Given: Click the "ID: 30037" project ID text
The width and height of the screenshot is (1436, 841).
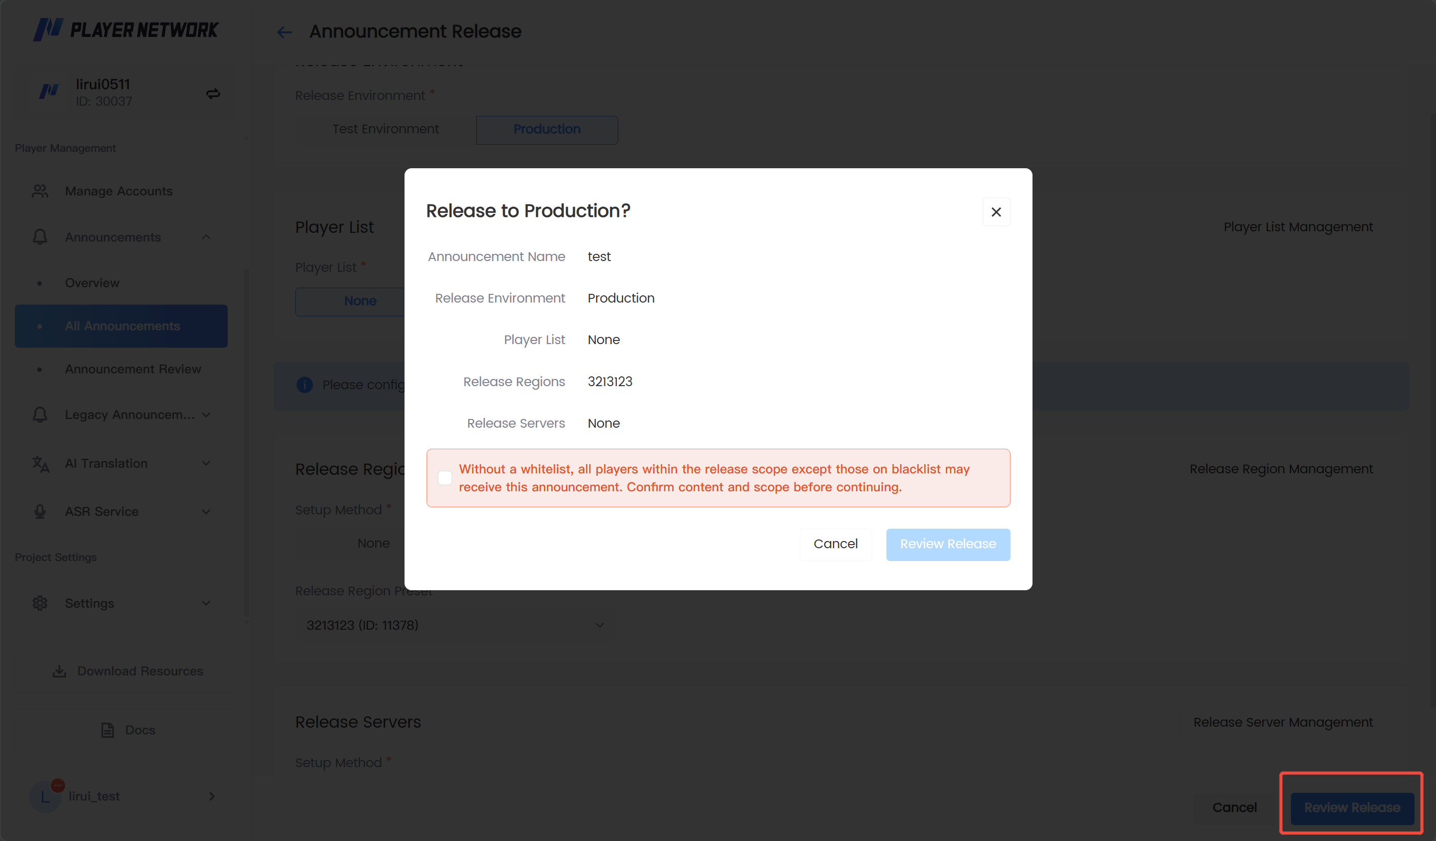Looking at the screenshot, I should 104,102.
